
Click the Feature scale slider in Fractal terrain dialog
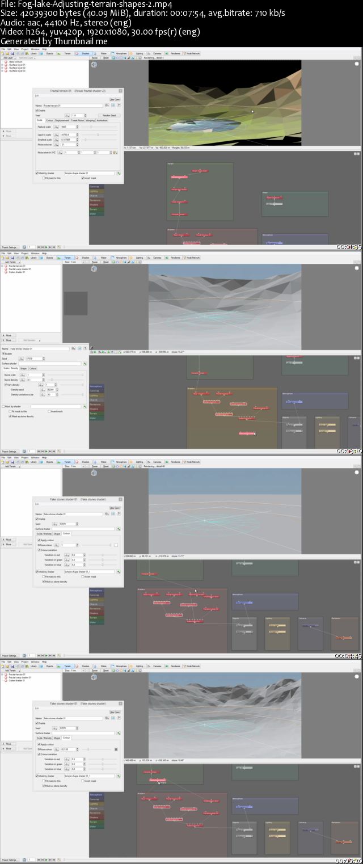(100, 127)
